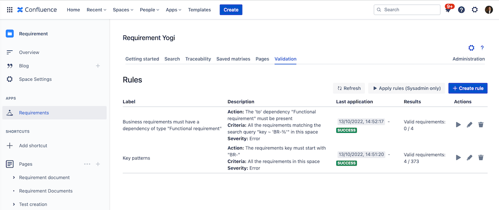This screenshot has width=499, height=210.
Task: Open the People dropdown menu
Action: tap(150, 9)
